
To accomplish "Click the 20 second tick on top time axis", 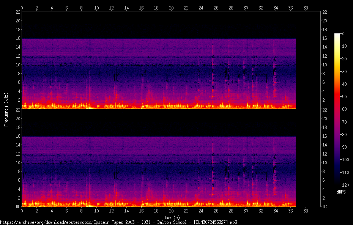I will tap(171, 7).
